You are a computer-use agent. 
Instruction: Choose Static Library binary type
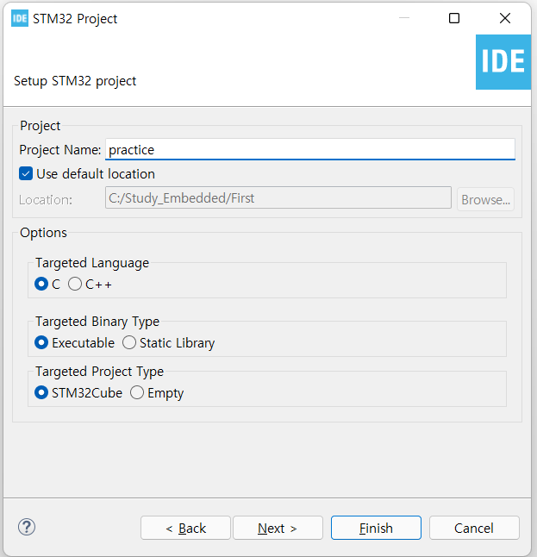tap(129, 343)
